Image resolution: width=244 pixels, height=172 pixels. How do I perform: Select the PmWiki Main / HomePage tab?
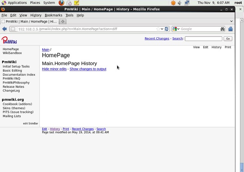(x=30, y=22)
